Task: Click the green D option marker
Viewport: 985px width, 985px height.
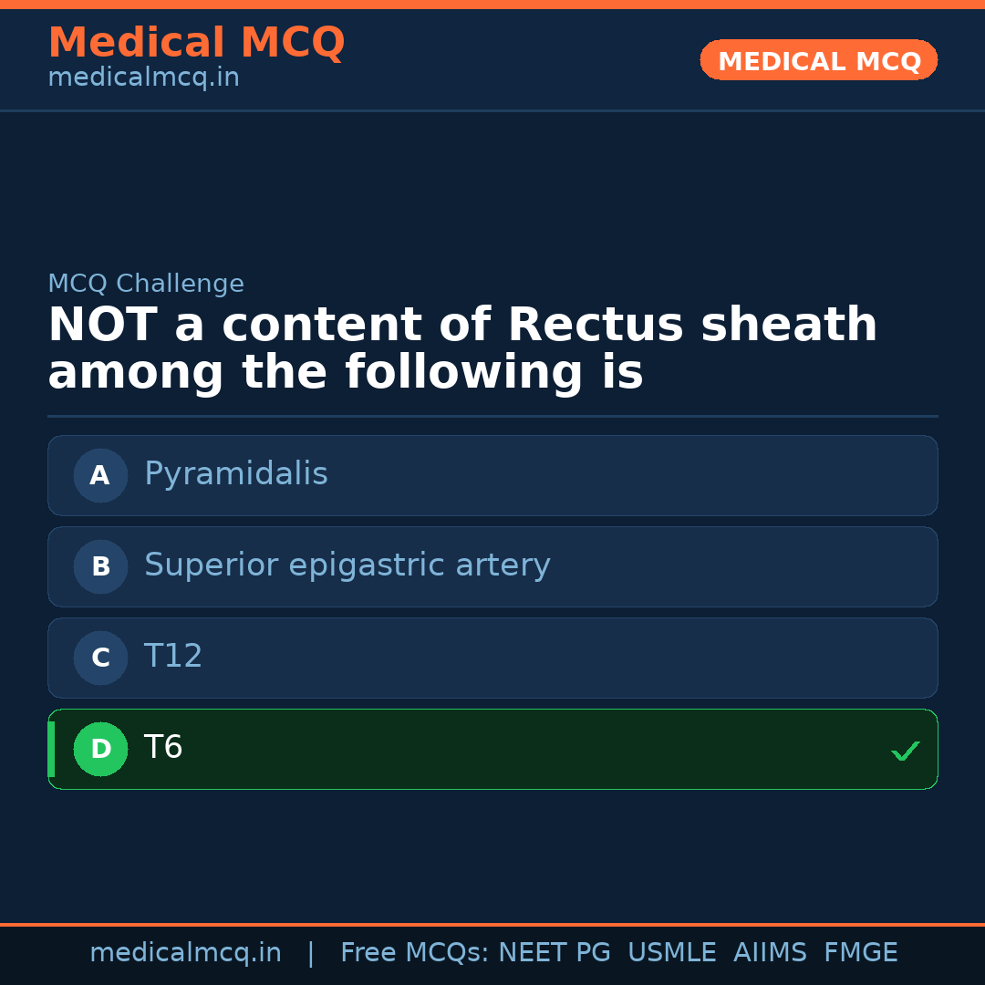Action: click(100, 749)
